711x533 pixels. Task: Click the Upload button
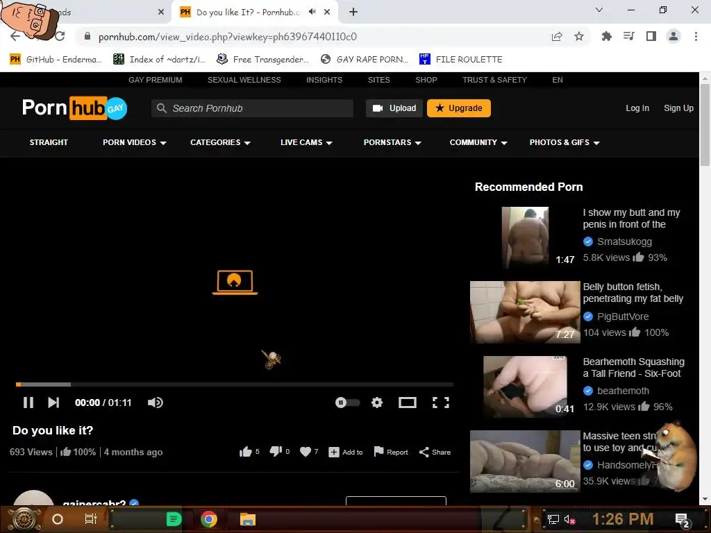pos(394,108)
